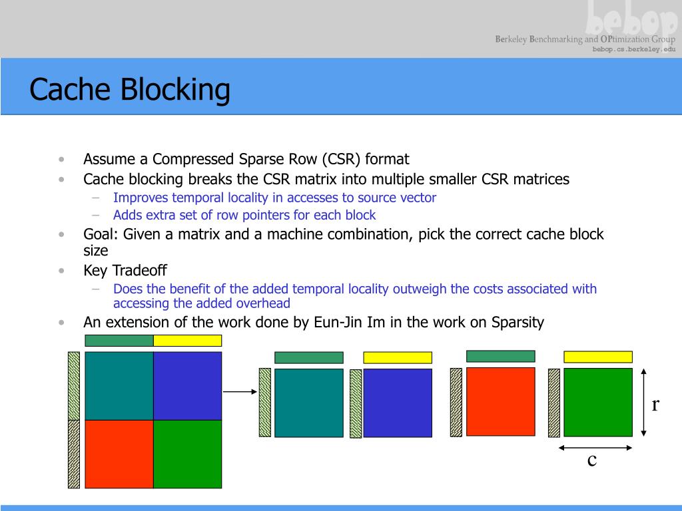Select the "Assume a Compressed Sparse Row (CSR) format" bullet
This screenshot has width=682, height=511.
[246, 159]
